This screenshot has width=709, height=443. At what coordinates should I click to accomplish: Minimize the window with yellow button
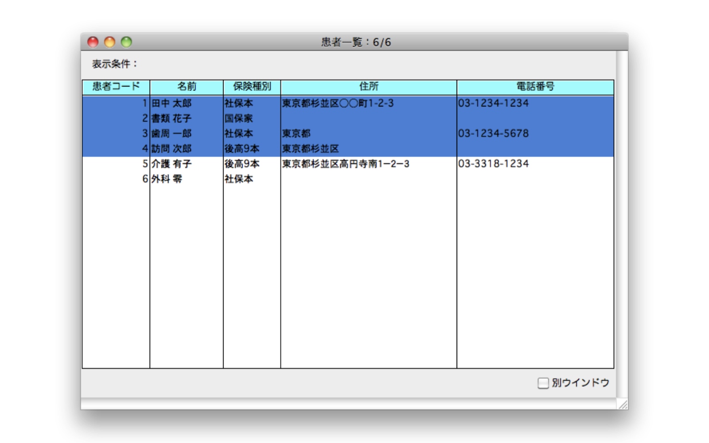pyautogui.click(x=109, y=42)
